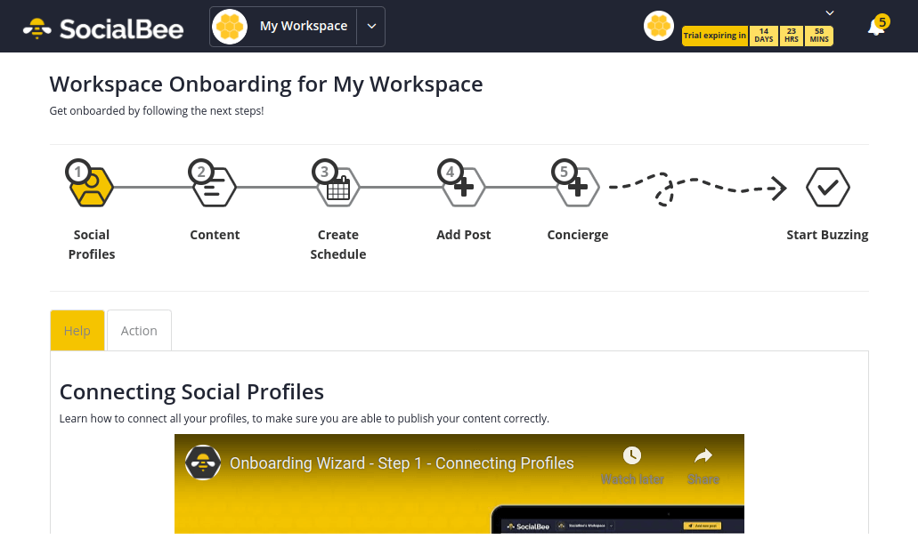Switch to the Action tab
The height and width of the screenshot is (539, 918).
139,331
